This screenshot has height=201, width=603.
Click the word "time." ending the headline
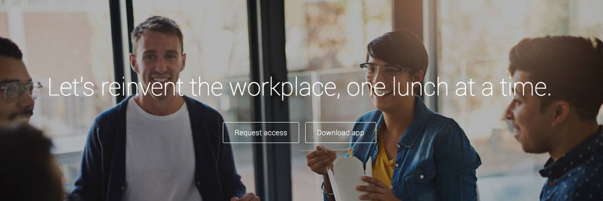coord(524,87)
